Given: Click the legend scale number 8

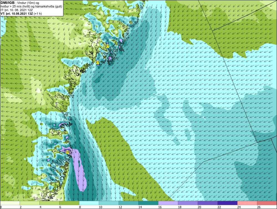Looking at the screenshot, I should 80,207.
